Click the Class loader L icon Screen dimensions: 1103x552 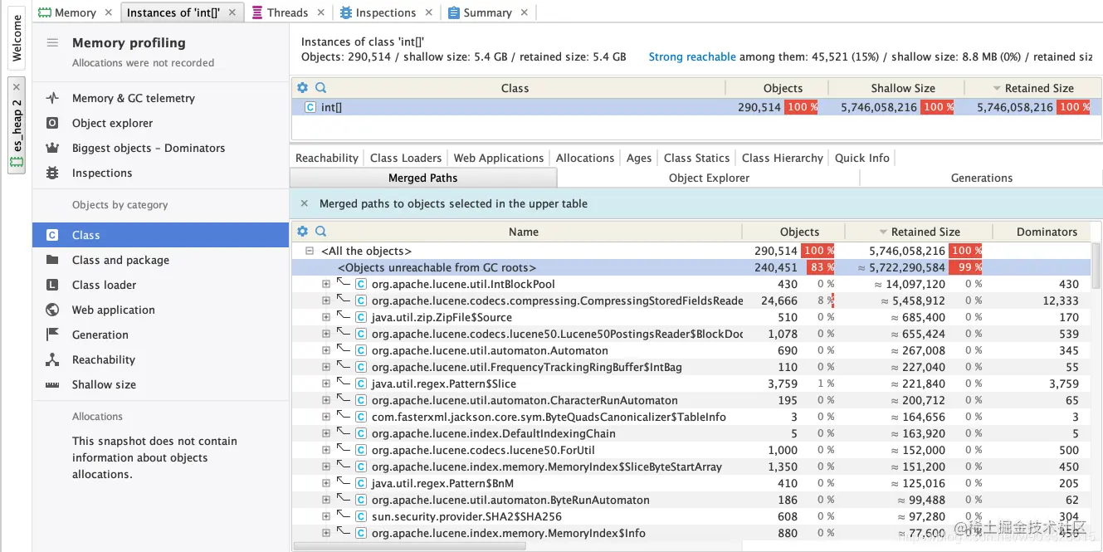click(52, 285)
